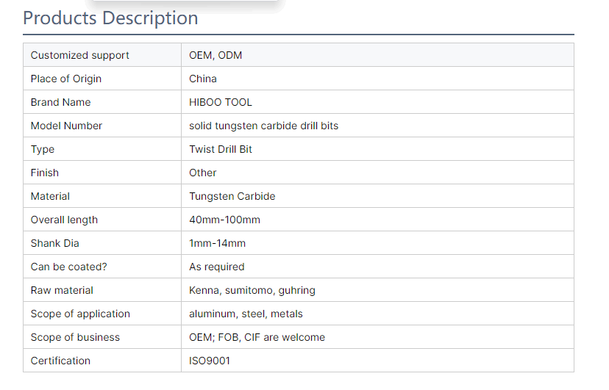Image resolution: width=609 pixels, height=390 pixels.
Task: Click the Model Number label
Action: (66, 126)
